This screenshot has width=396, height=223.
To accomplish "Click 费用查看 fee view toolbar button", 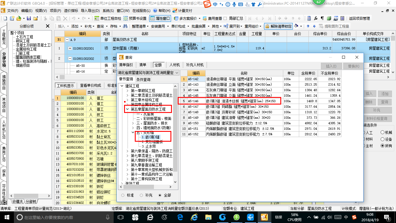I will pos(212,18).
